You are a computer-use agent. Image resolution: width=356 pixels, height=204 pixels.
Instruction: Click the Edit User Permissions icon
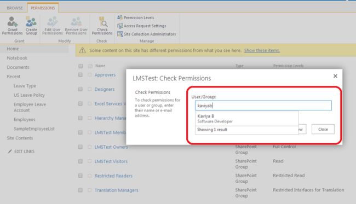click(x=53, y=26)
